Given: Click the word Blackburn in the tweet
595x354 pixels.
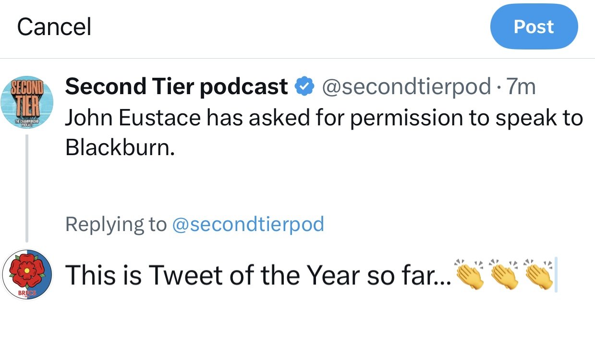Looking at the screenshot, I should coord(117,148).
